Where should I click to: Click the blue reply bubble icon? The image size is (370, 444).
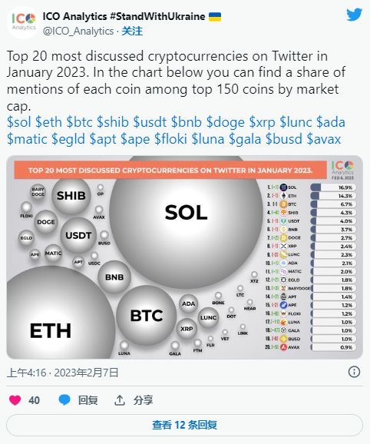coord(64,400)
